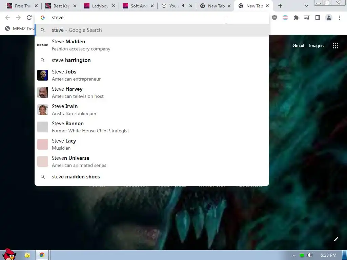The height and width of the screenshot is (260, 347).
Task: Reload the page with the refresh icon
Action: coord(29,18)
